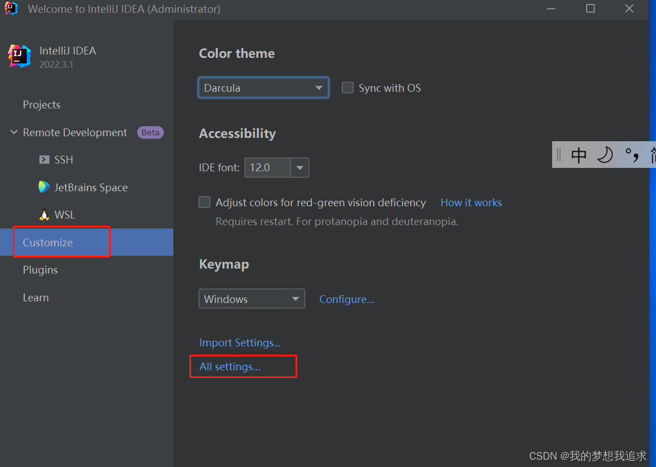
Task: Open the Windows keymap dropdown
Action: click(x=252, y=299)
